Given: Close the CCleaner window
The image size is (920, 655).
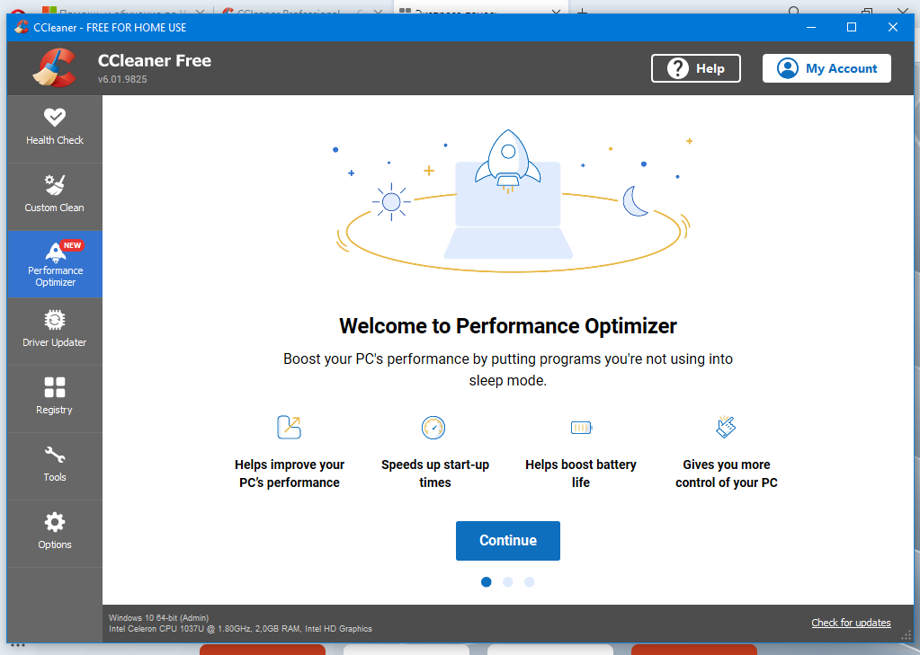Looking at the screenshot, I should pos(893,27).
